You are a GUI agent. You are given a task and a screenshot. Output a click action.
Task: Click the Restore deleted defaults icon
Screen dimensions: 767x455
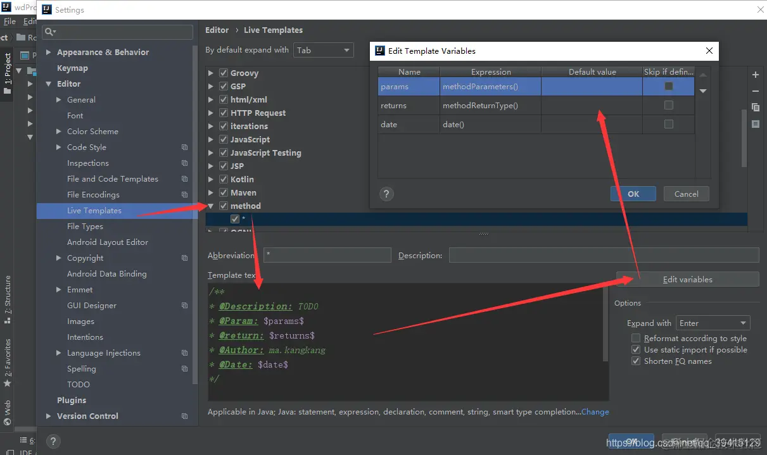(x=756, y=124)
